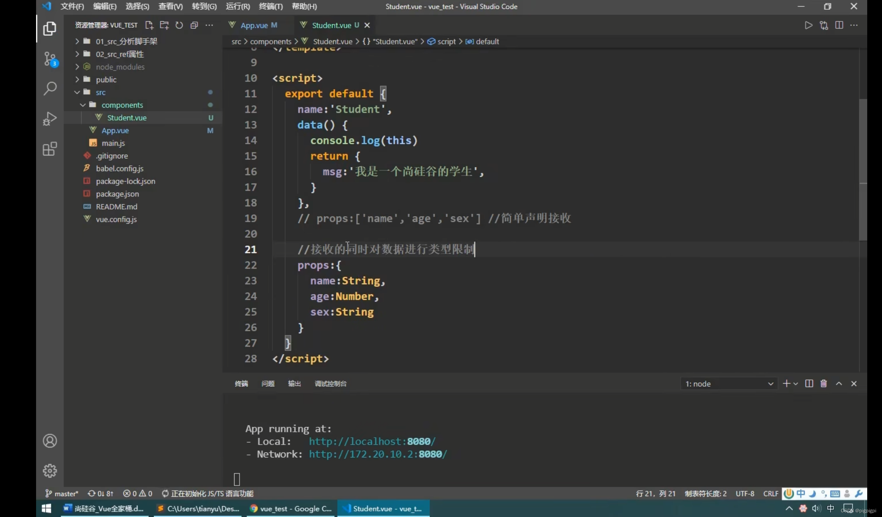Click script in the breadcrumb path
882x517 pixels.
[x=446, y=41]
